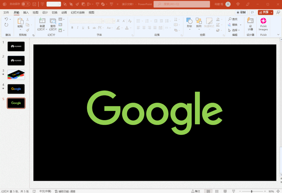Toggle Underline formatting

(83, 28)
